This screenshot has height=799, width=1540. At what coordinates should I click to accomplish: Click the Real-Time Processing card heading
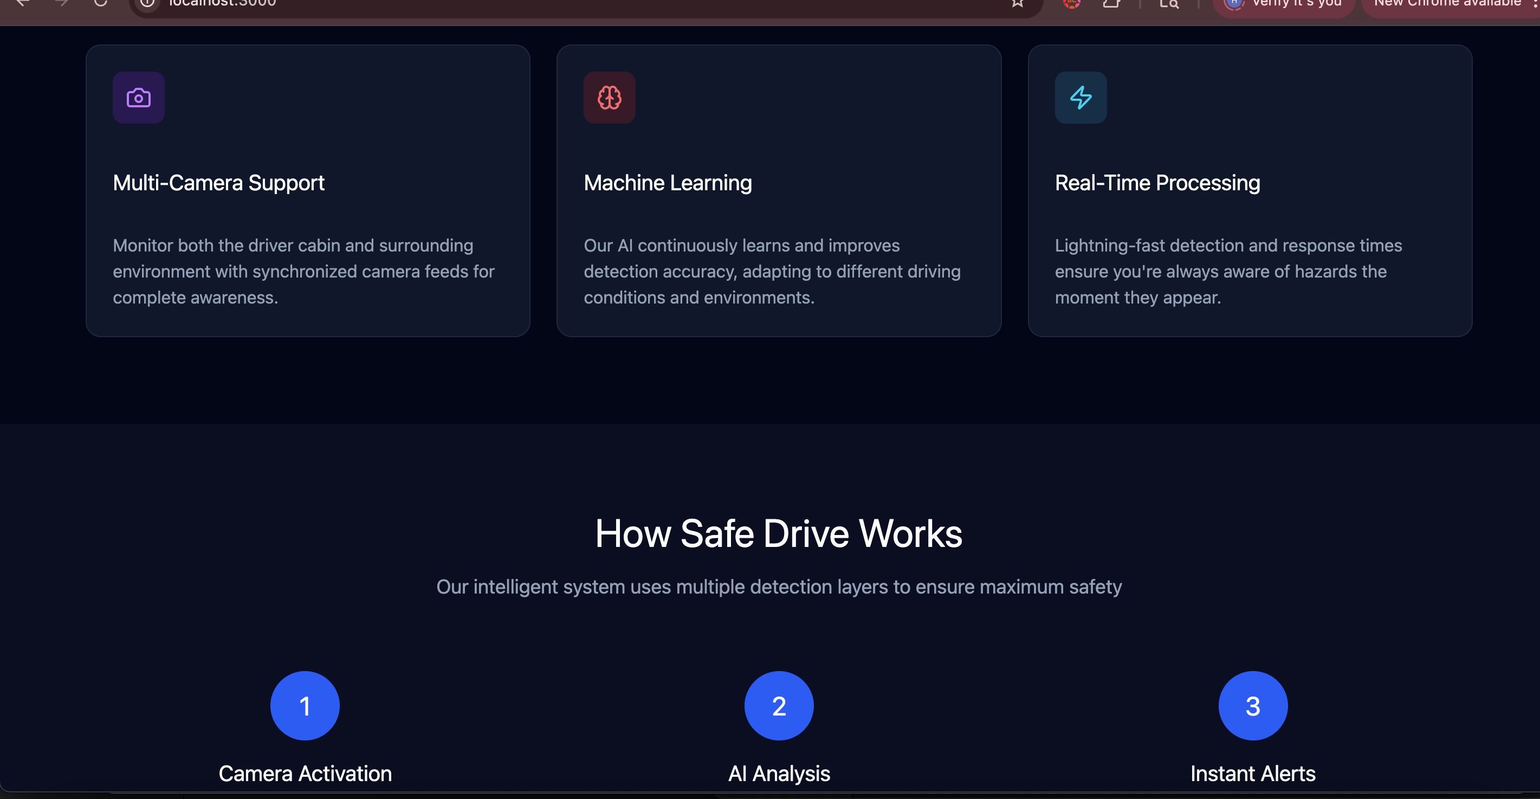point(1157,183)
